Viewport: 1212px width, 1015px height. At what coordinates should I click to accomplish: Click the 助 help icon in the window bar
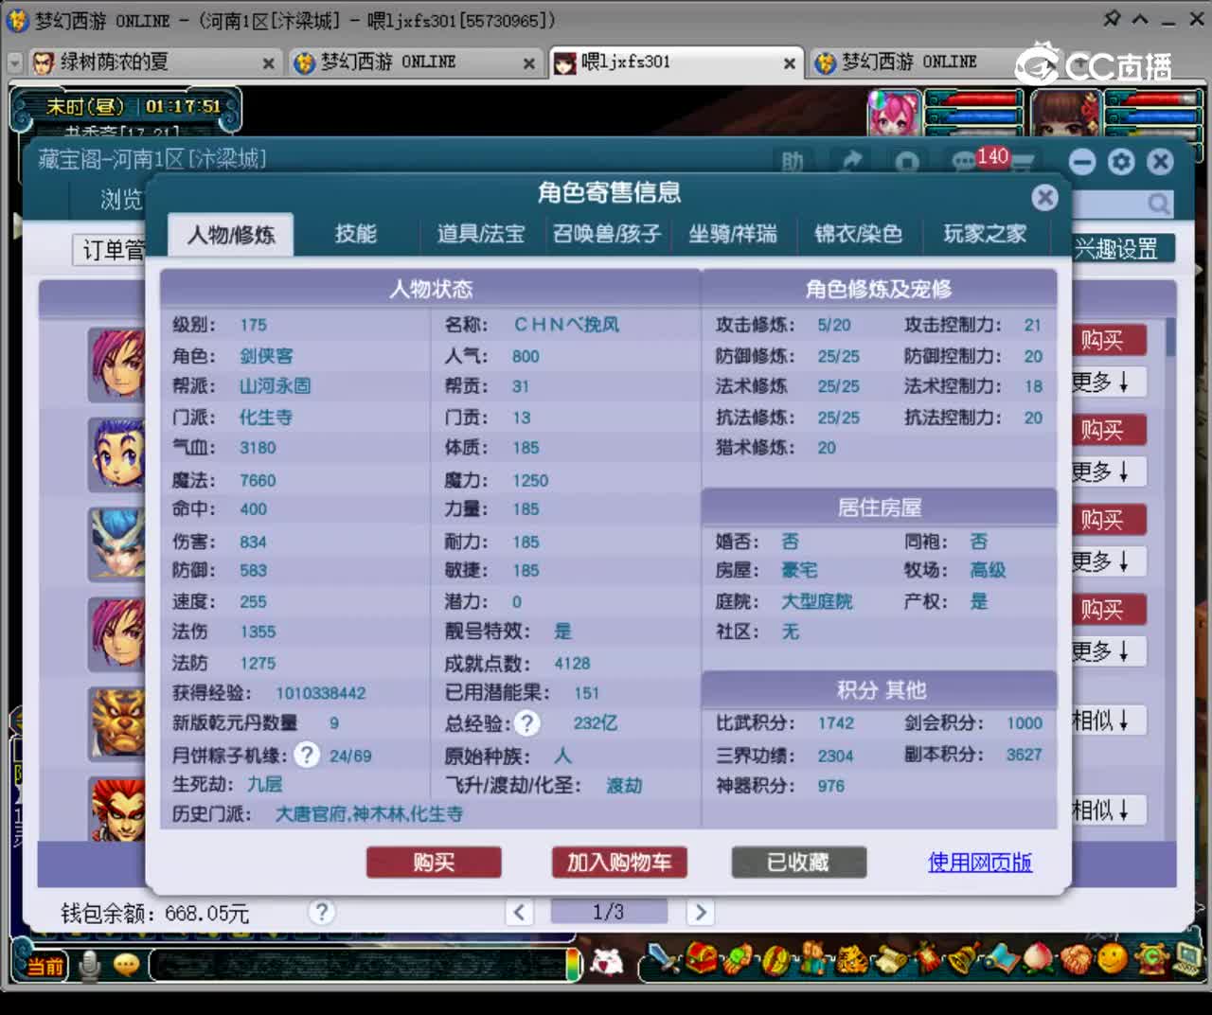click(x=793, y=162)
